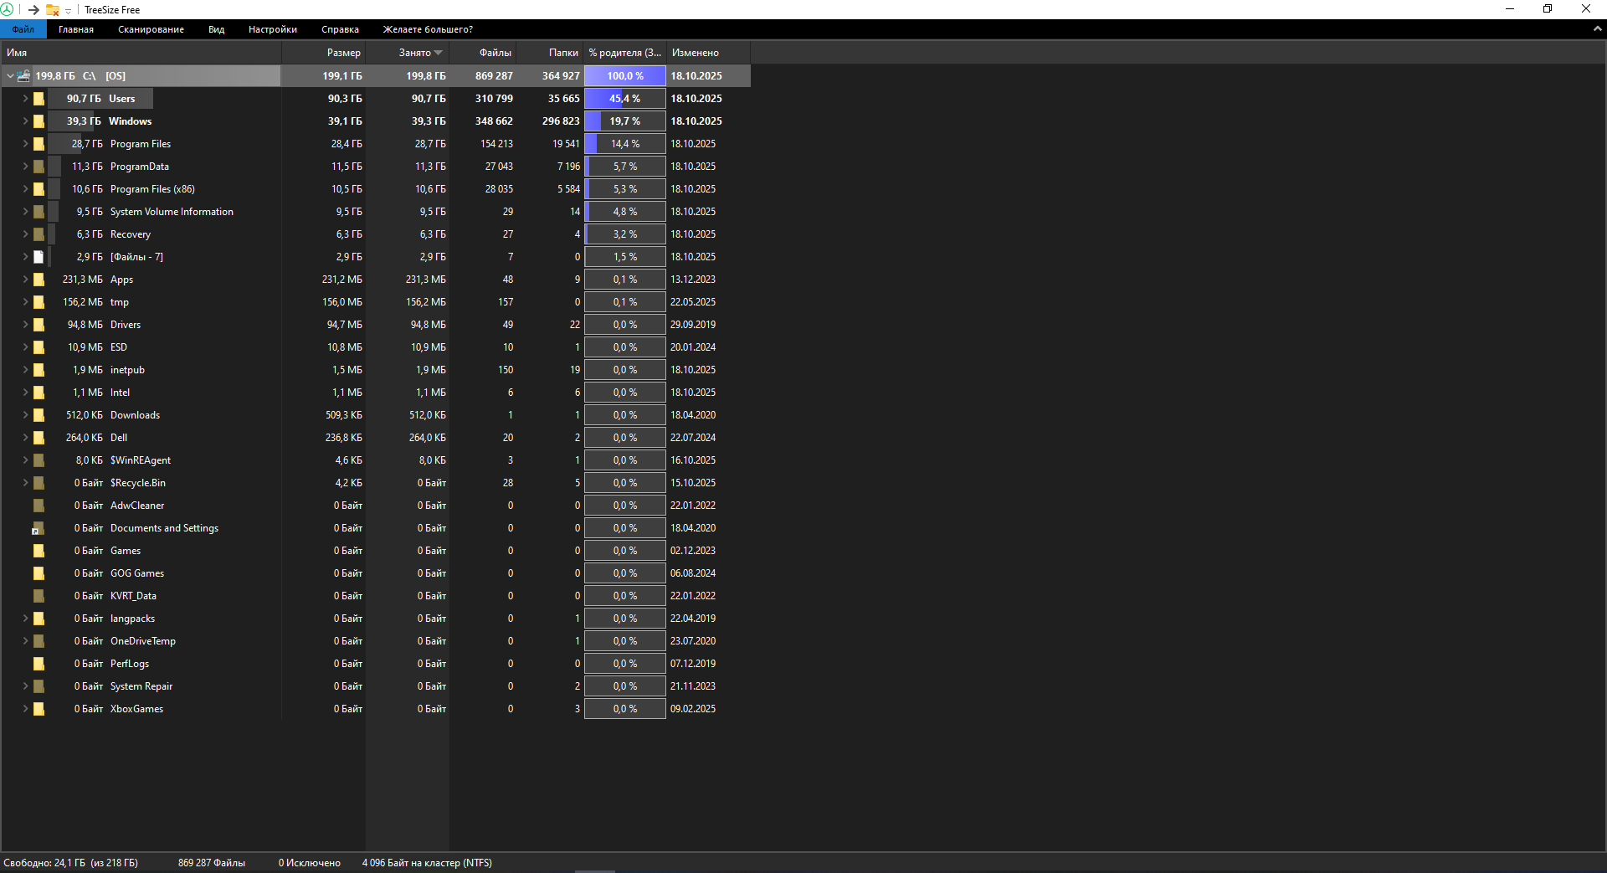The height and width of the screenshot is (873, 1607).
Task: Sort by the Файлы column header
Action: 483,53
